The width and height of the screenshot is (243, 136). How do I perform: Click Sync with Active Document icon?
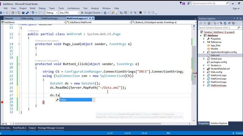[221, 23]
